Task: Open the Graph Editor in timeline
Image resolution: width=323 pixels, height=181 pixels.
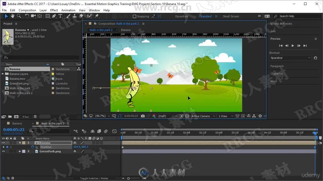Action: tap(114, 131)
